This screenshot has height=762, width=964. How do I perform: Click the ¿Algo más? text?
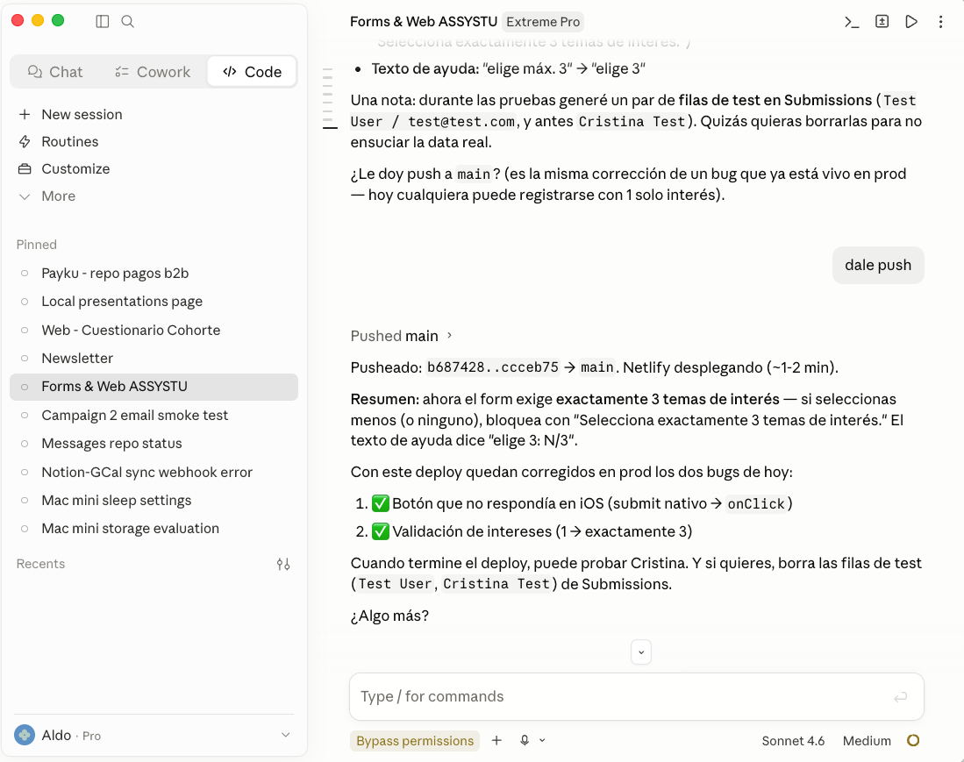pyautogui.click(x=389, y=616)
